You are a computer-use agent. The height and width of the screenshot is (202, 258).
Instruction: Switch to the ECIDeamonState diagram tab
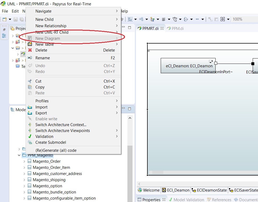click(209, 190)
